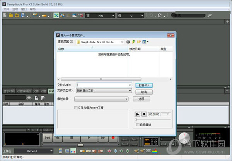Toggle the Loop button in transport
This screenshot has height=161, width=232.
(x=134, y=144)
